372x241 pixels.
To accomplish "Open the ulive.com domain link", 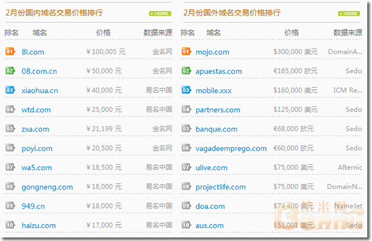I will coord(211,168).
